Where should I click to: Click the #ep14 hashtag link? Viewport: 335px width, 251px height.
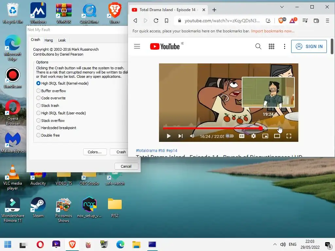[171, 150]
